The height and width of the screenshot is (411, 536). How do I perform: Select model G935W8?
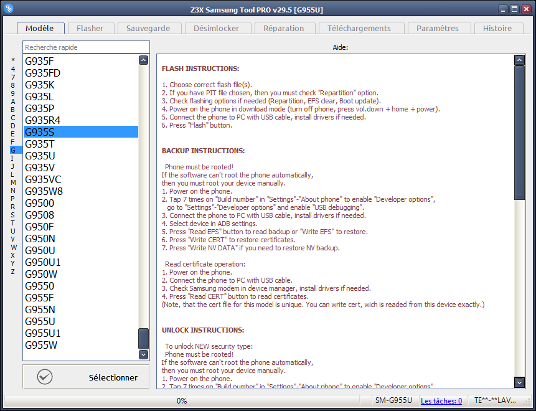coord(81,191)
